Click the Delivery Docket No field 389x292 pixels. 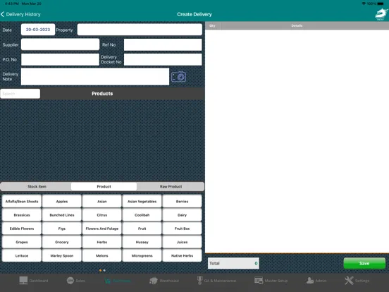click(x=163, y=59)
